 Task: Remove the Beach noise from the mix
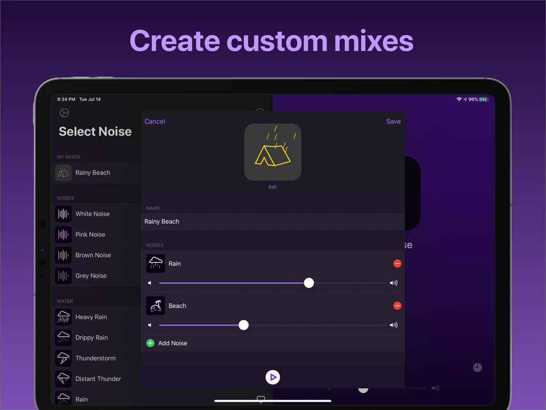(x=397, y=306)
